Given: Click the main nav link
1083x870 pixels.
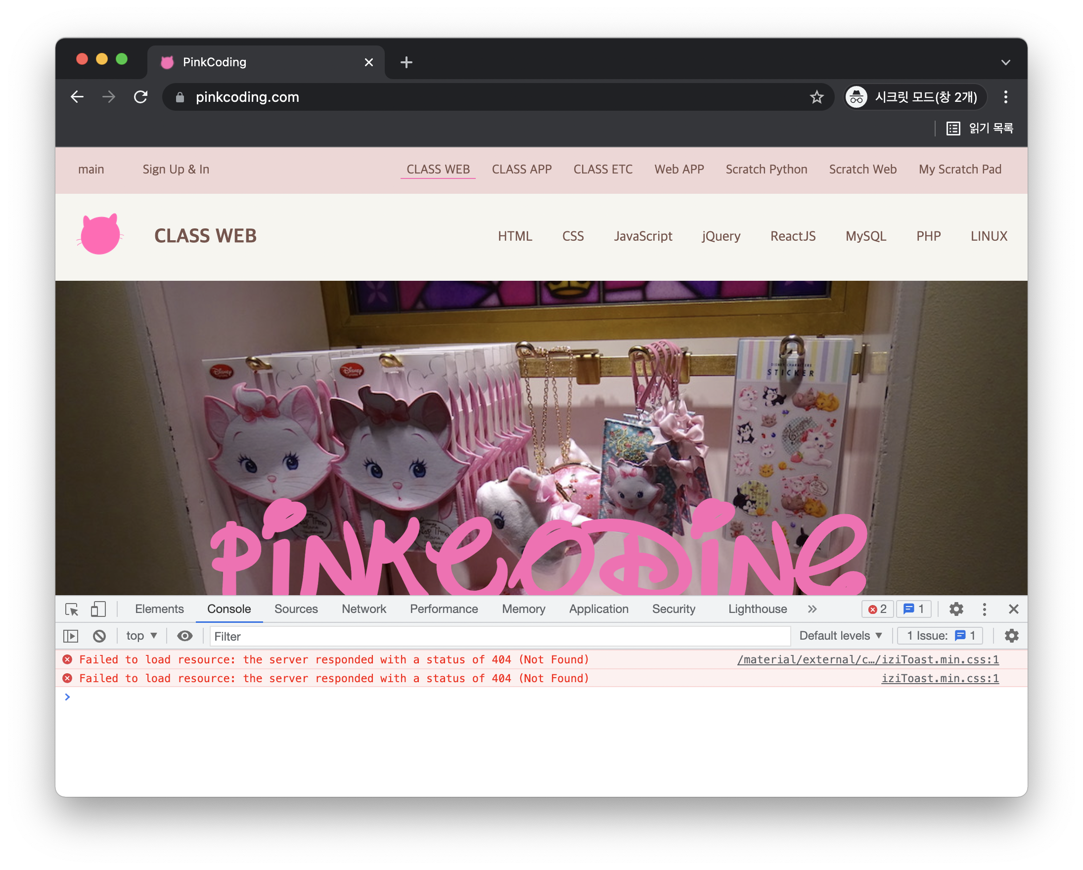Looking at the screenshot, I should point(91,169).
